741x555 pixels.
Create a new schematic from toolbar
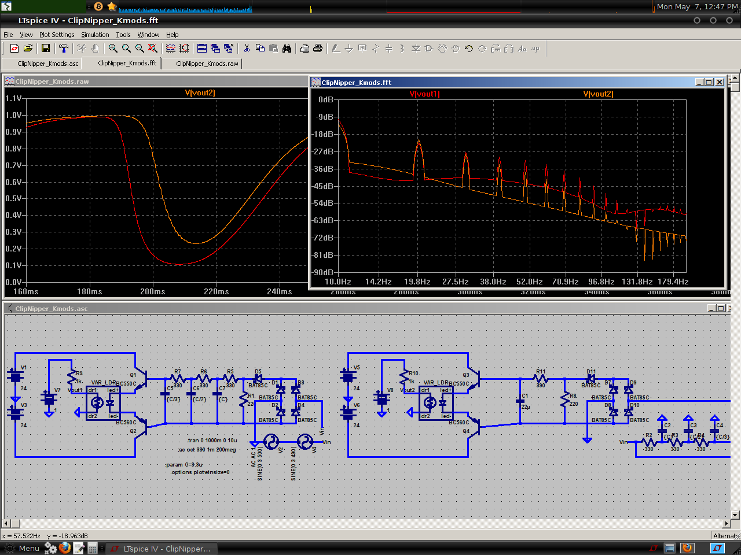(14, 49)
